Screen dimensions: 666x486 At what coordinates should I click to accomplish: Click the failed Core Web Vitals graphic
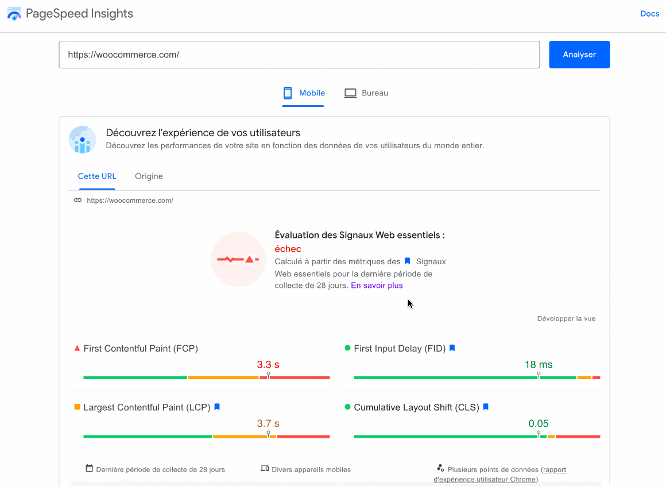coord(238,259)
